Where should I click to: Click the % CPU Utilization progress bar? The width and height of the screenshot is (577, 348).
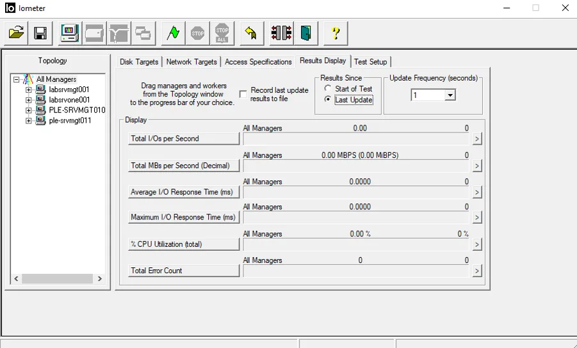356,244
